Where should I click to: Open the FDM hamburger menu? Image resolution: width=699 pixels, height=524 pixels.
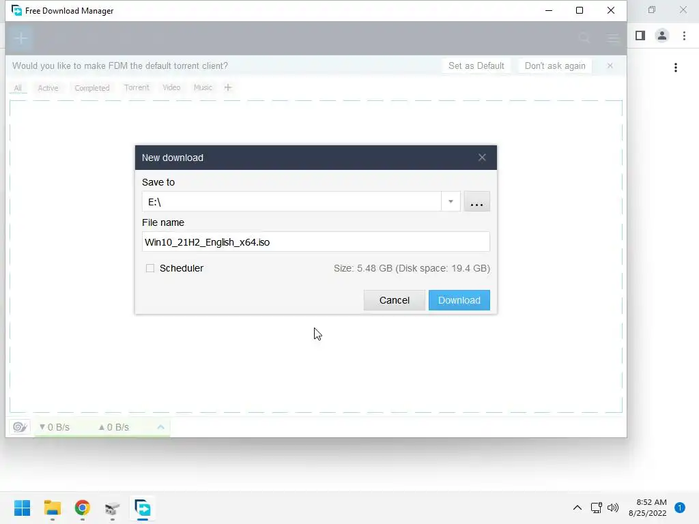pos(613,38)
